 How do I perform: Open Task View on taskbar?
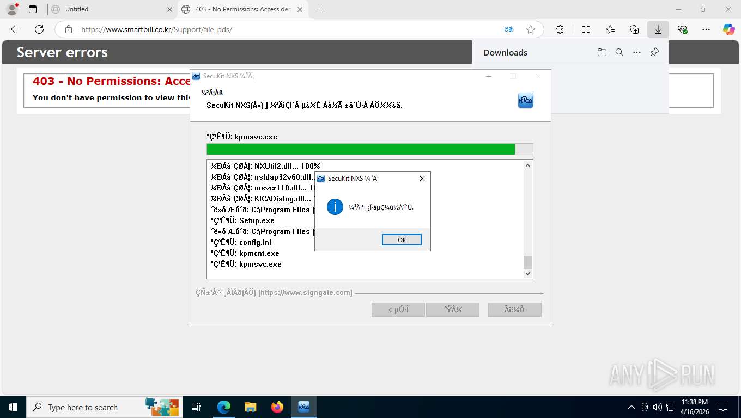click(x=197, y=407)
